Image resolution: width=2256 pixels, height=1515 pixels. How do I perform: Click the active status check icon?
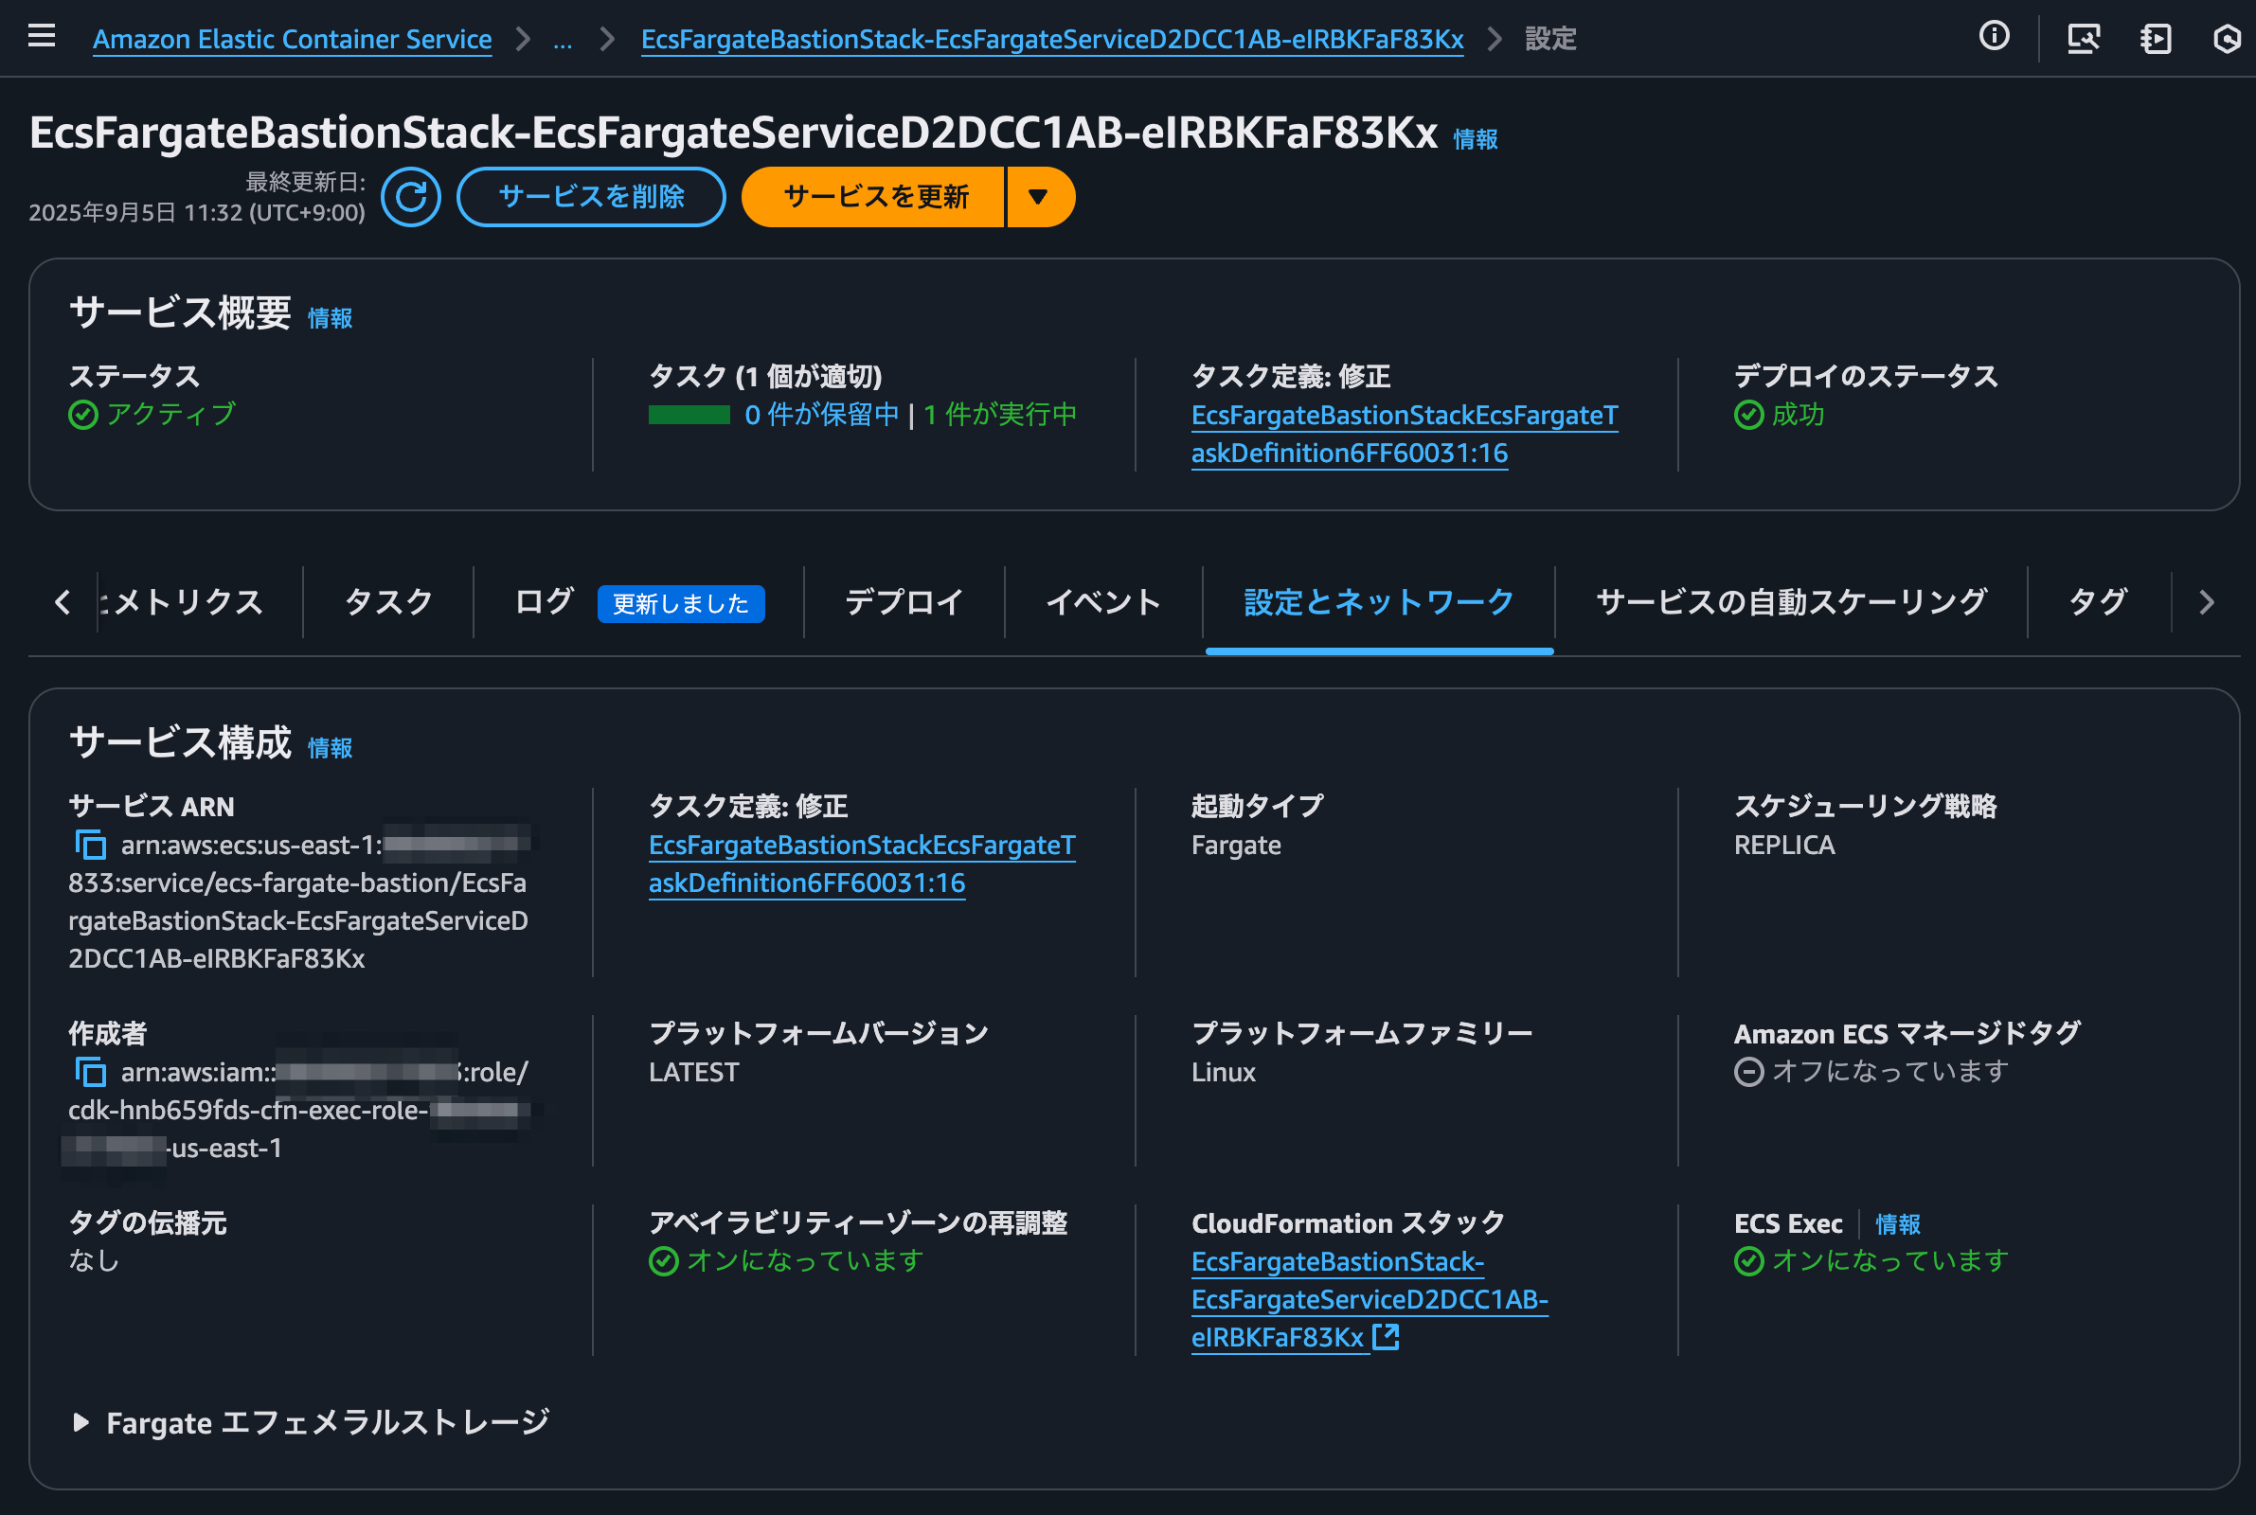coord(83,416)
